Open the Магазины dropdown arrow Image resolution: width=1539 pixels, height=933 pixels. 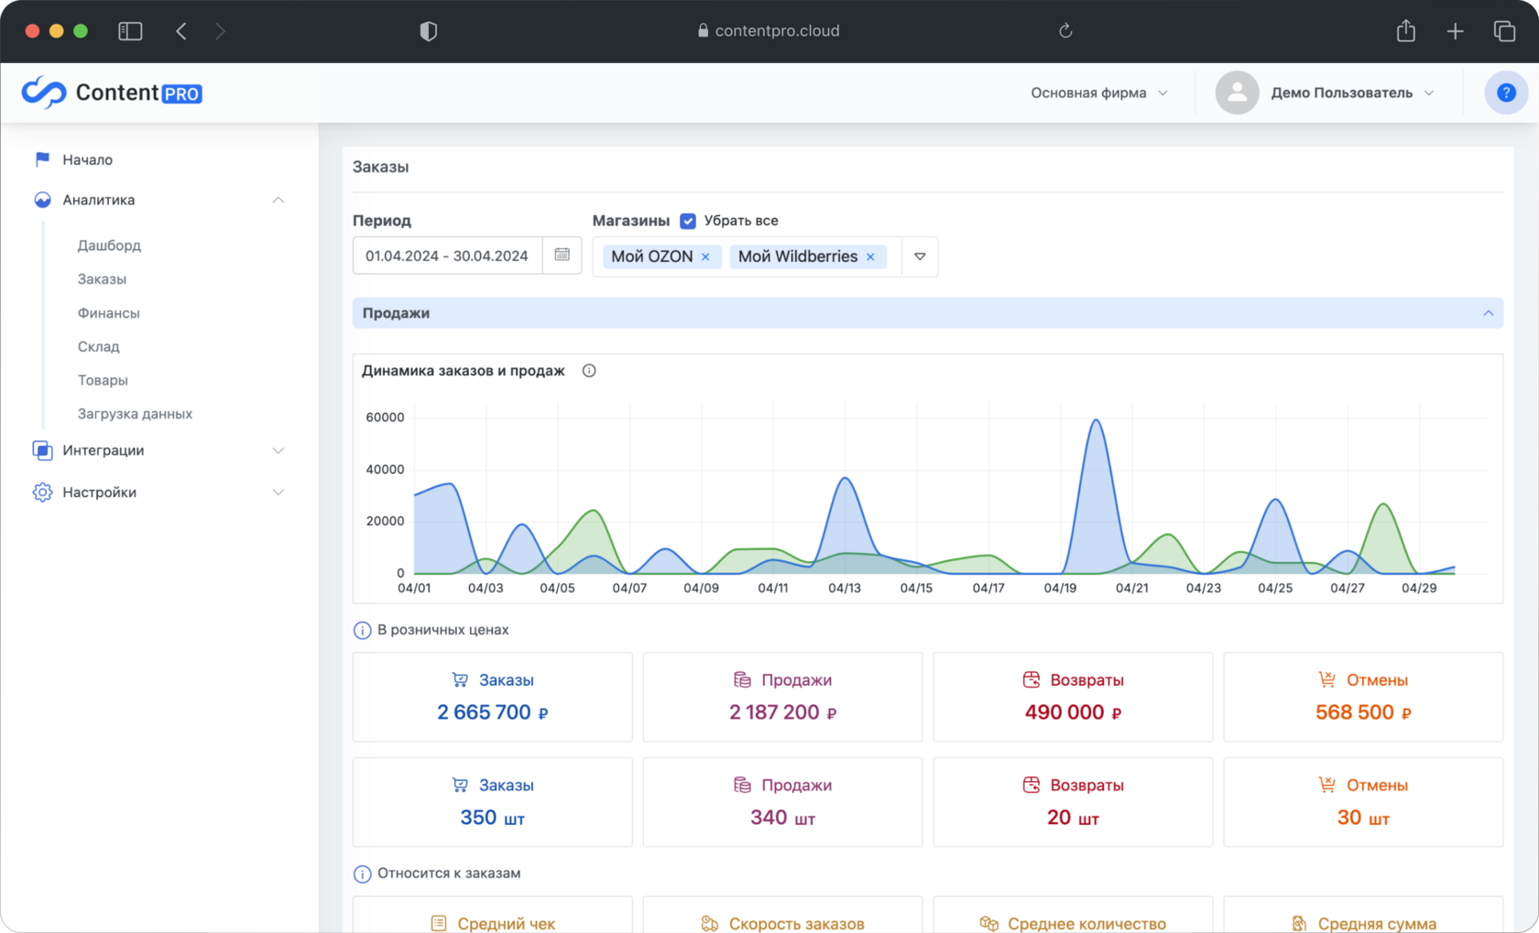coord(920,256)
